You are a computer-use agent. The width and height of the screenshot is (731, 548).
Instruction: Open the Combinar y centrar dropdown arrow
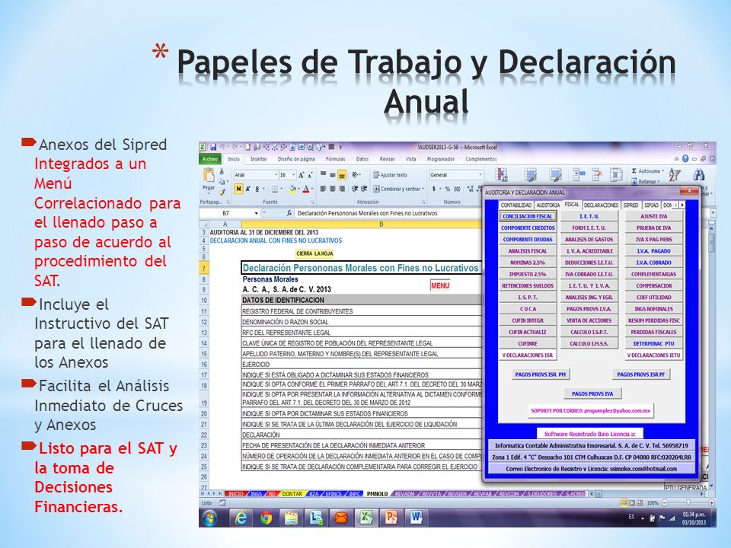tap(423, 189)
